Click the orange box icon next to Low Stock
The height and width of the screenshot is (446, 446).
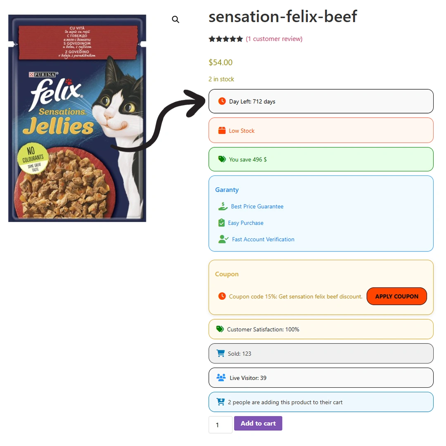point(222,130)
